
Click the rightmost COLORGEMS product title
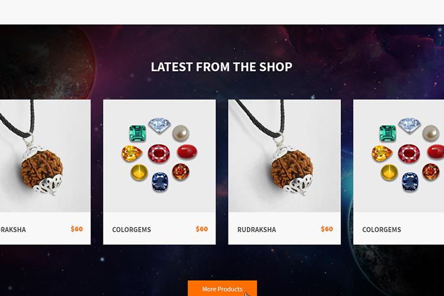[x=381, y=230]
